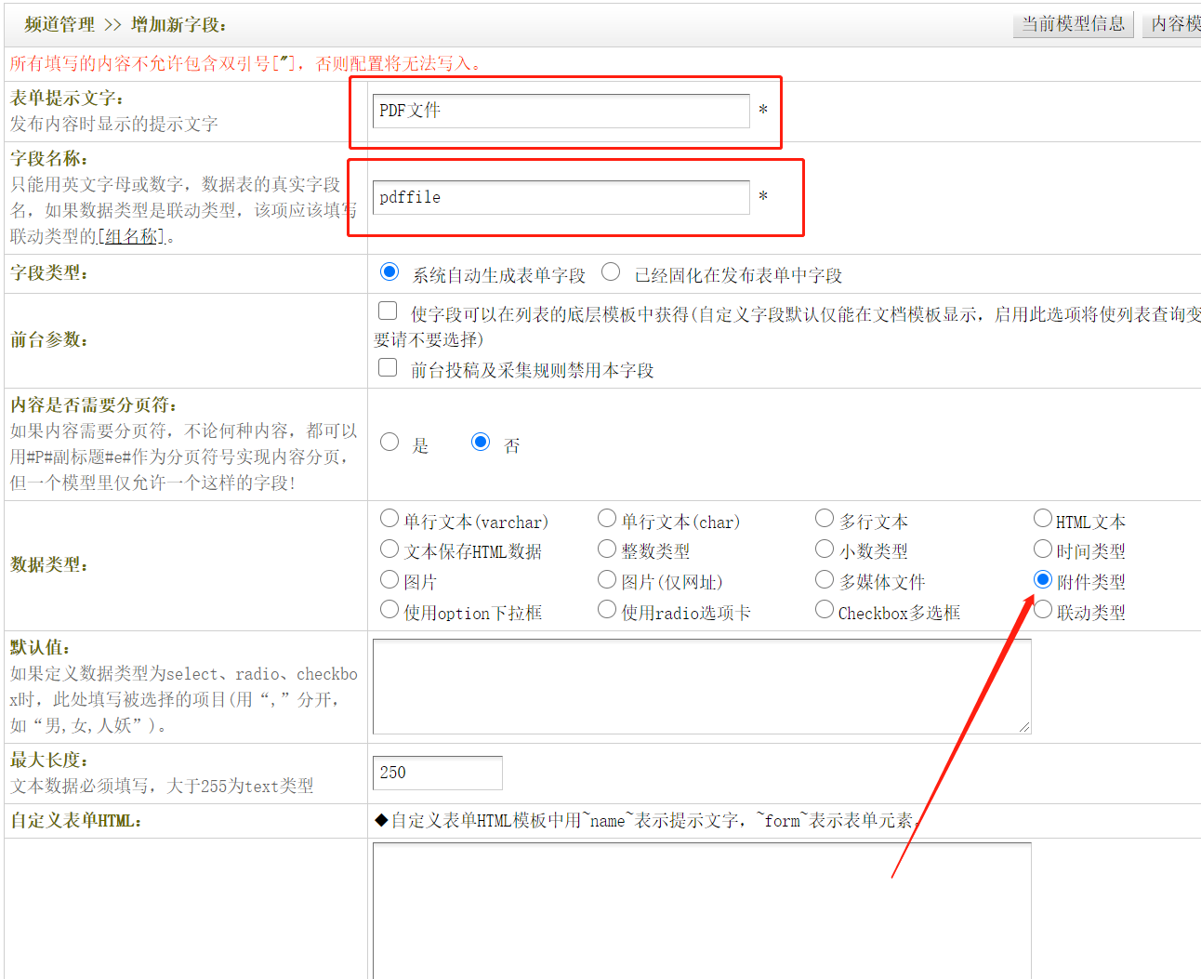Click the 自定义表单HTML textarea

pyautogui.click(x=702, y=910)
